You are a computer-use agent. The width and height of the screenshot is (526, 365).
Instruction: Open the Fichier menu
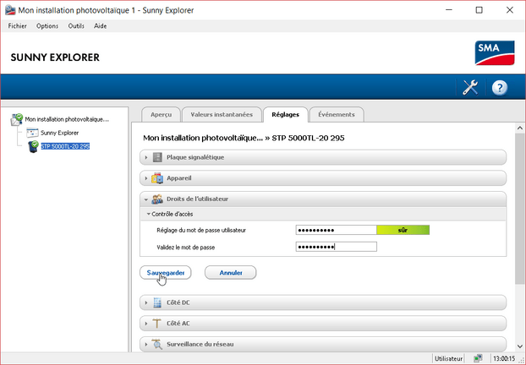point(18,26)
